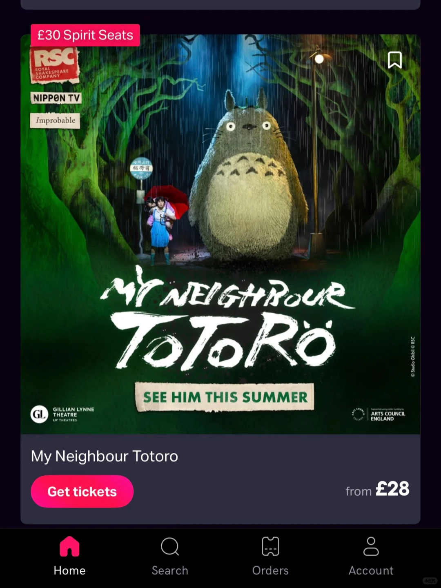Image resolution: width=441 pixels, height=588 pixels.
Task: Bookmark the My Neighbour Totoro show
Action: click(x=394, y=60)
